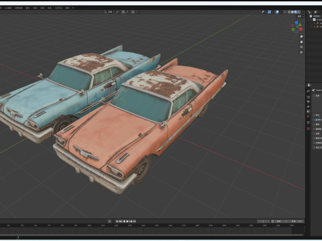Click the hand pan view button
The image size is (322, 241).
[301, 42]
